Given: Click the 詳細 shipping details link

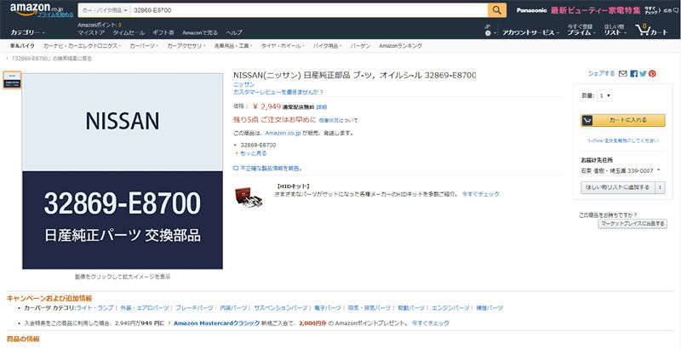Looking at the screenshot, I should [x=322, y=107].
